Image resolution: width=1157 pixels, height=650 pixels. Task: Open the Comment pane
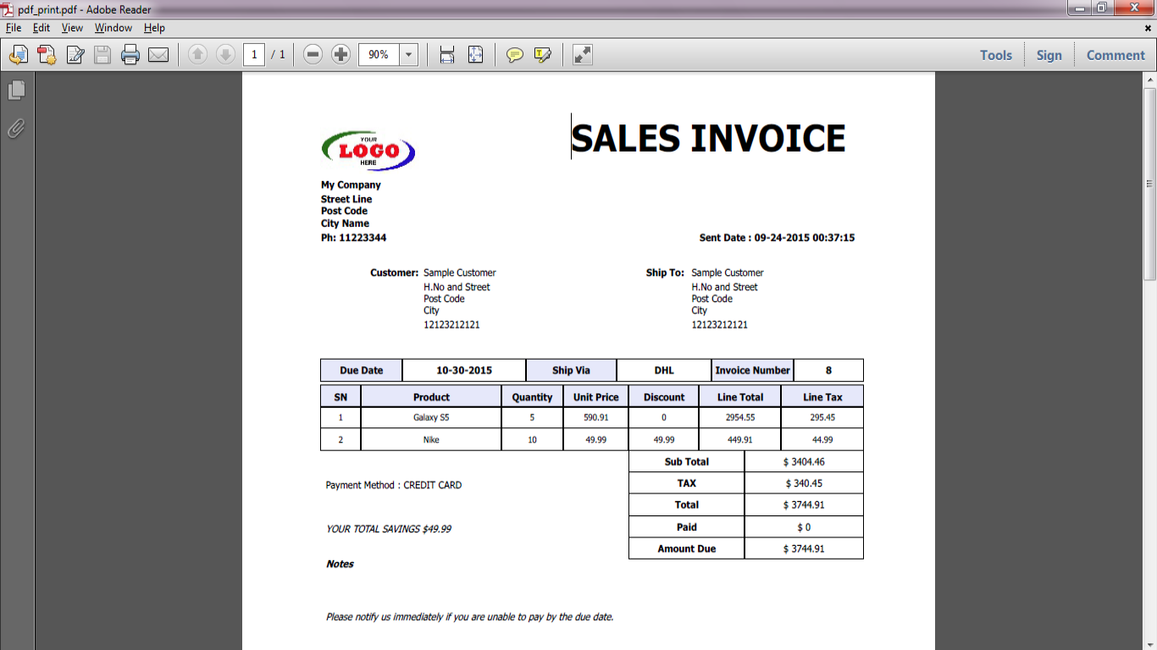click(x=1115, y=55)
